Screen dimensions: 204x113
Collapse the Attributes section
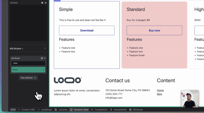click(45, 48)
